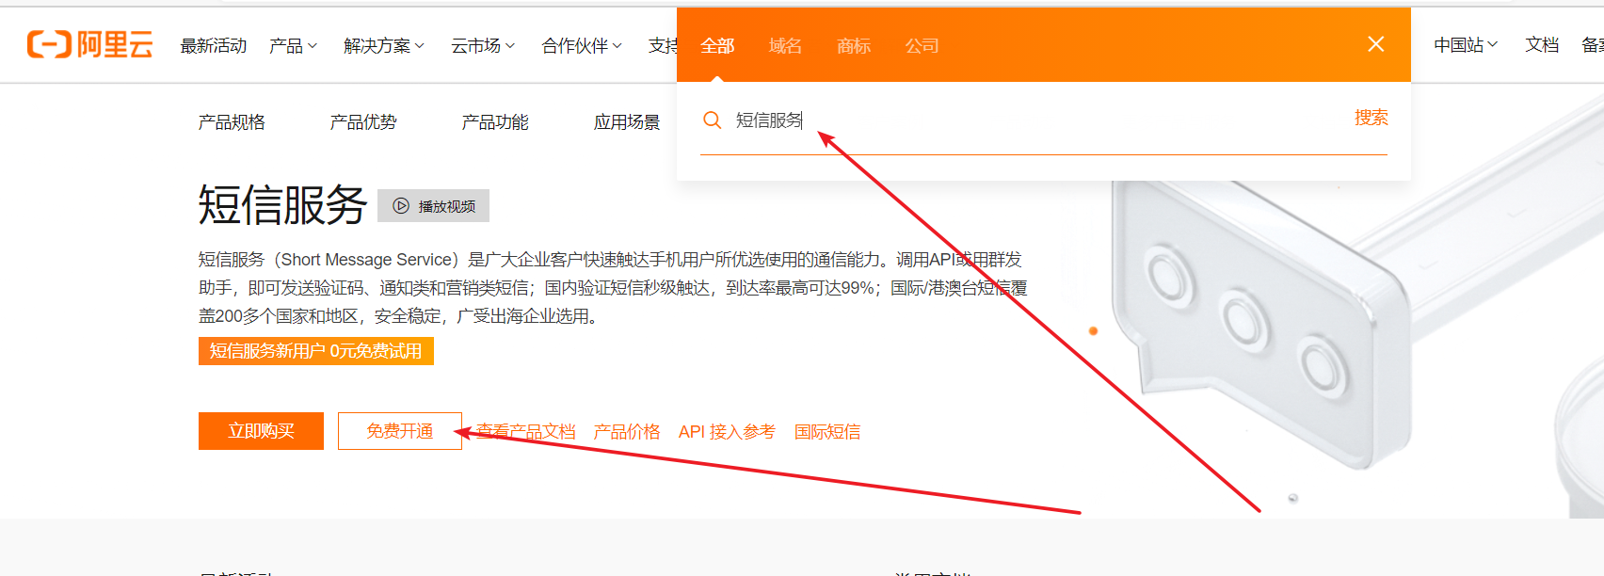Close the search panel with the X
Screen dimensions: 1604x576
[x=1375, y=44]
